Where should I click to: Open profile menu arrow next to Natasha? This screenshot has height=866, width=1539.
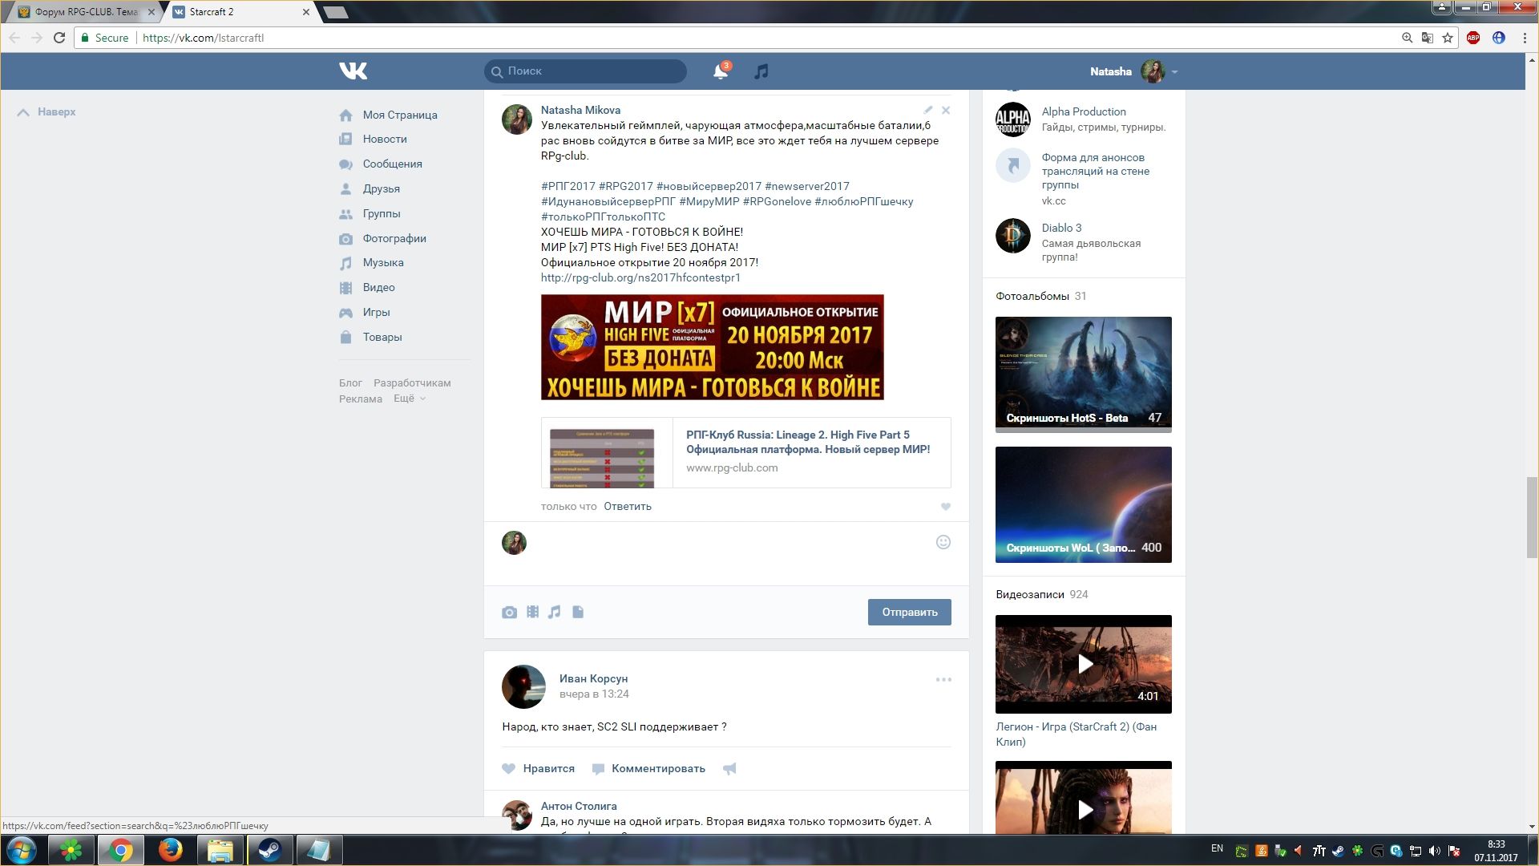pos(1174,72)
